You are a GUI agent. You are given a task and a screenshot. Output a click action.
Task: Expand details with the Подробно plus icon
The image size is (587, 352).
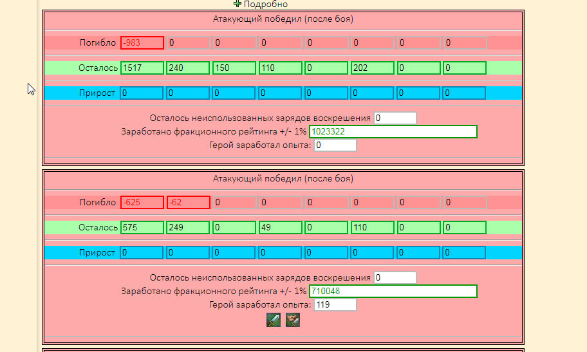tap(237, 4)
